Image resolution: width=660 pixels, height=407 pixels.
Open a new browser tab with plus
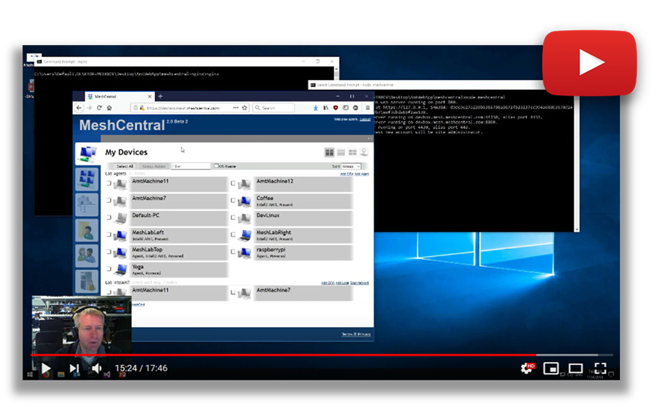(x=160, y=96)
